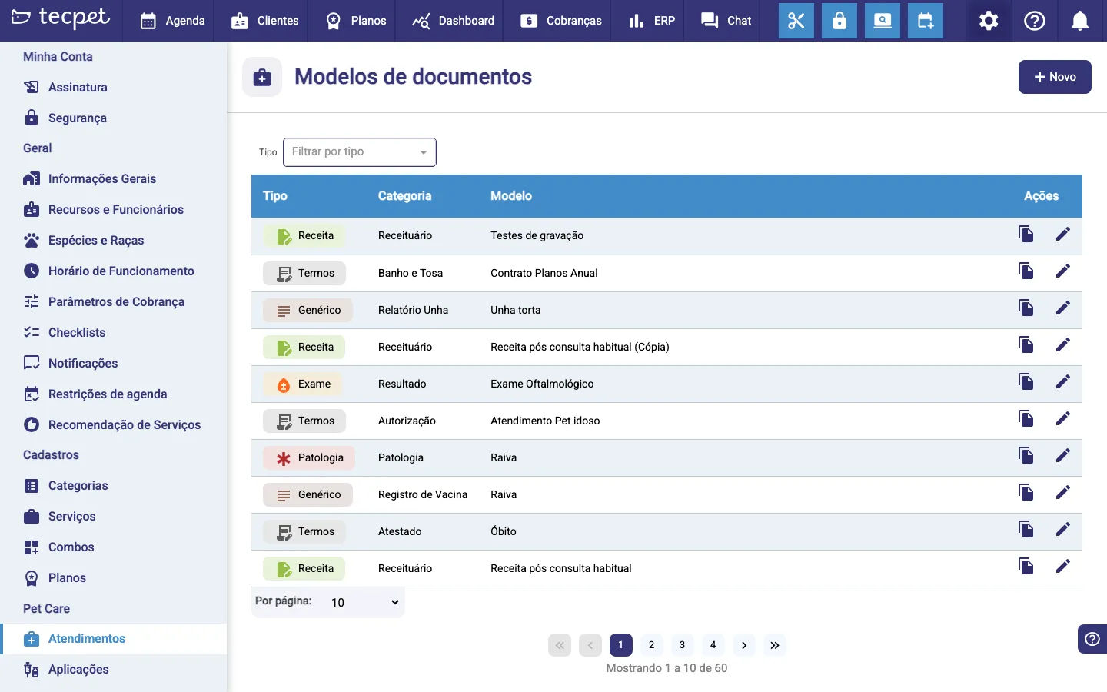Go to next page arrow
Screen dimensions: 1107x692
743,645
